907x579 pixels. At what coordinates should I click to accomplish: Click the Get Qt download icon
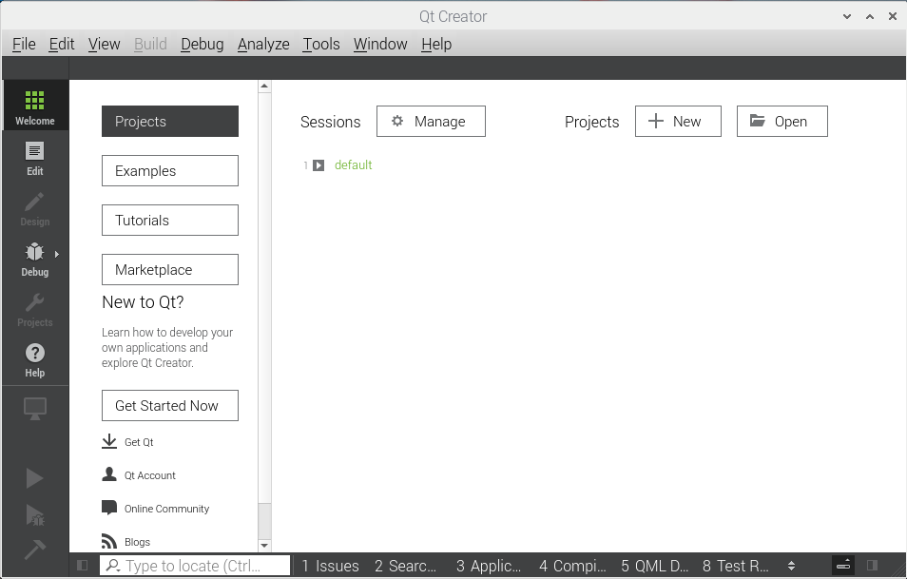(109, 442)
